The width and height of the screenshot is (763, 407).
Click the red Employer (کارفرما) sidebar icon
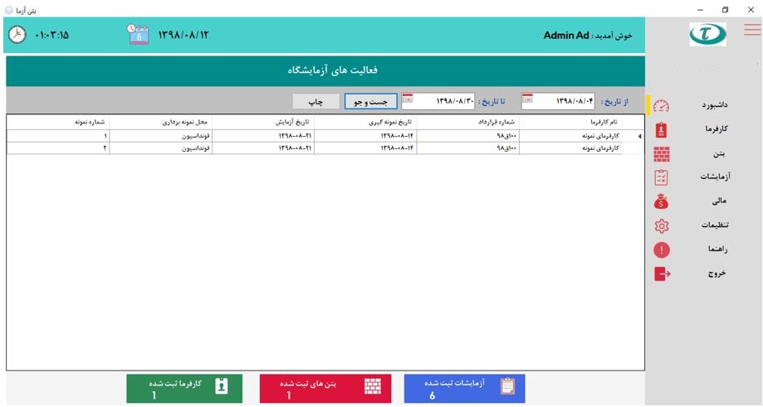coord(662,130)
